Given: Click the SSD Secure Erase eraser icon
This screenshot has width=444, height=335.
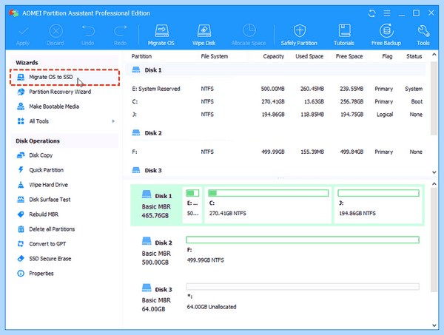Looking at the screenshot, I should click(x=21, y=259).
